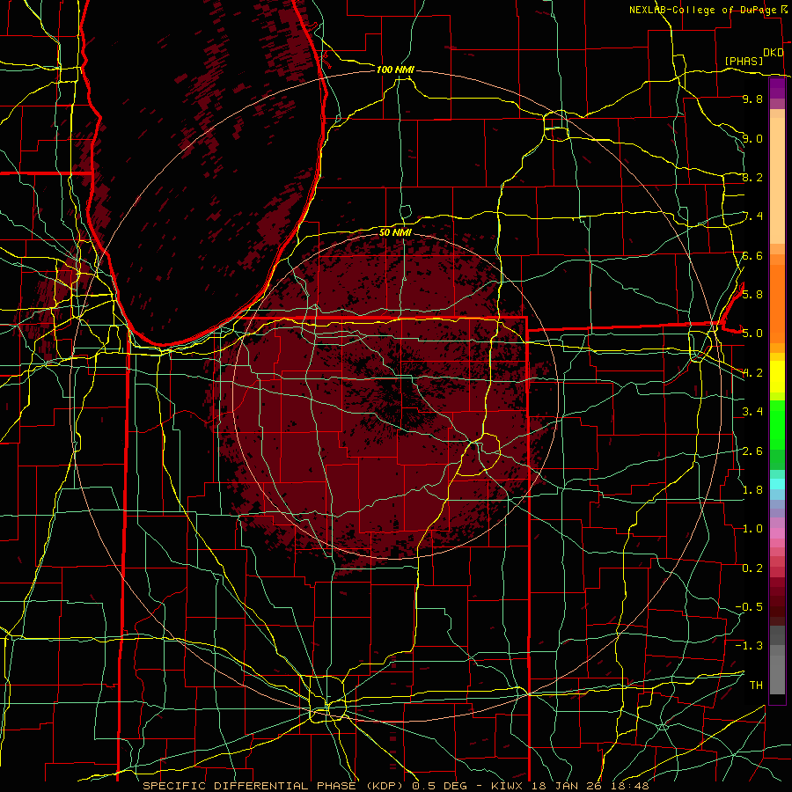Select the [PHAS] label near the legend
The width and height of the screenshot is (792, 792).
coord(744,62)
